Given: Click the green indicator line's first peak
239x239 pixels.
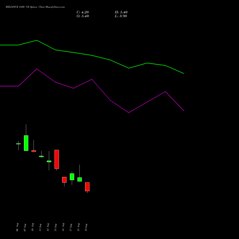Looking at the screenshot, I should coord(37,40).
